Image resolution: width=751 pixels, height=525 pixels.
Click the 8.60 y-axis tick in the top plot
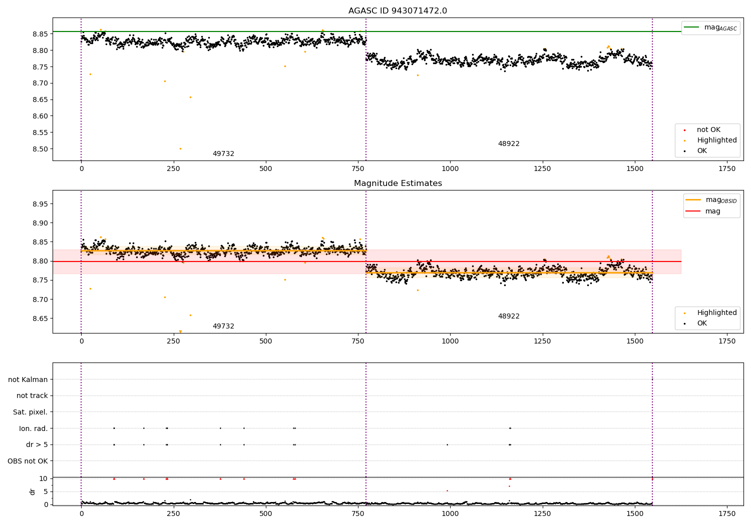pos(40,116)
